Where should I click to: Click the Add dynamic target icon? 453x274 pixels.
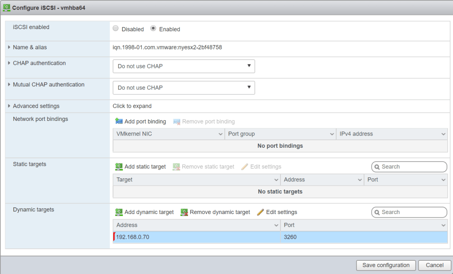119,212
